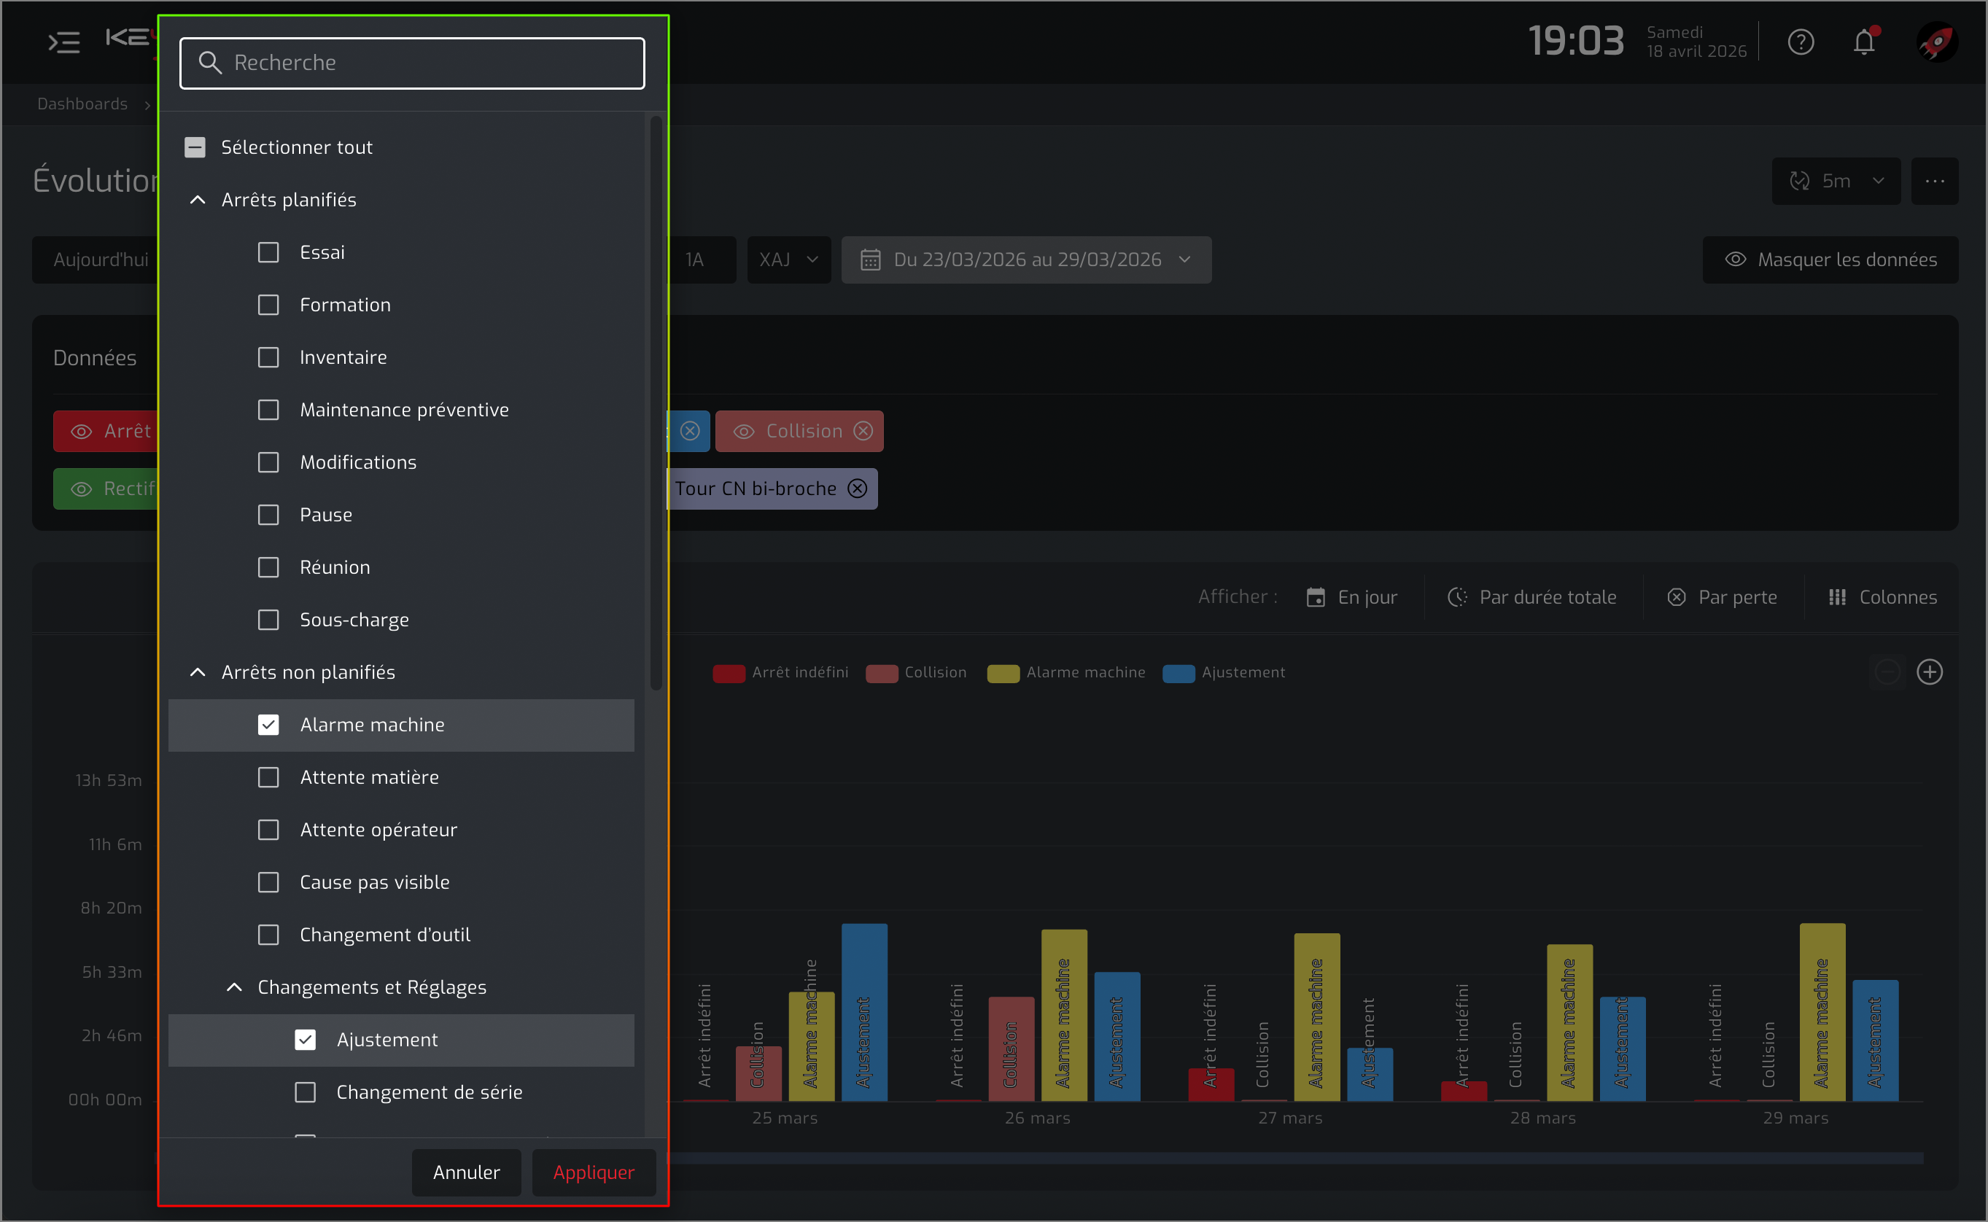Open the three-dots more options button

1935,181
